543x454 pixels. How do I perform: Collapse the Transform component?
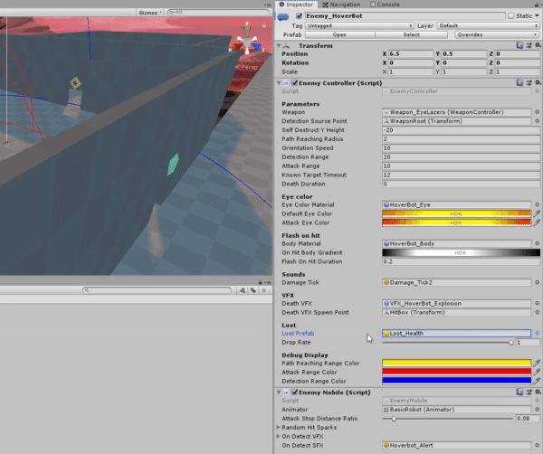coord(279,46)
